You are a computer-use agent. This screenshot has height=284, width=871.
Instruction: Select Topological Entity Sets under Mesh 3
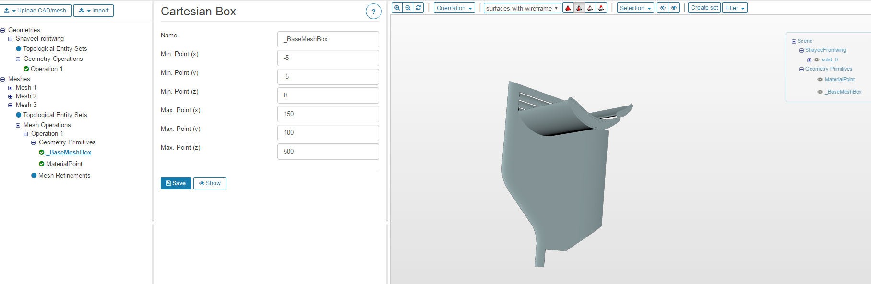55,115
